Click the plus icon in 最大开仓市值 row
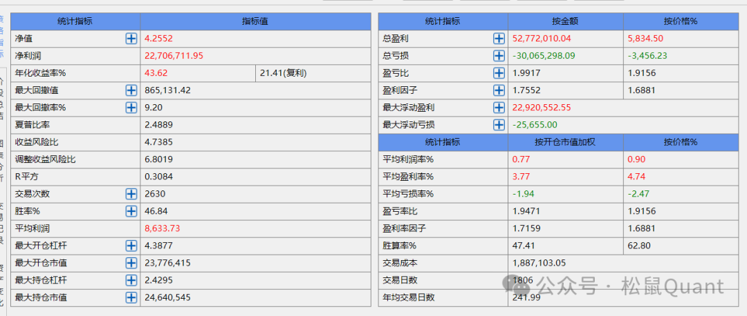Image resolution: width=747 pixels, height=316 pixels. (131, 263)
